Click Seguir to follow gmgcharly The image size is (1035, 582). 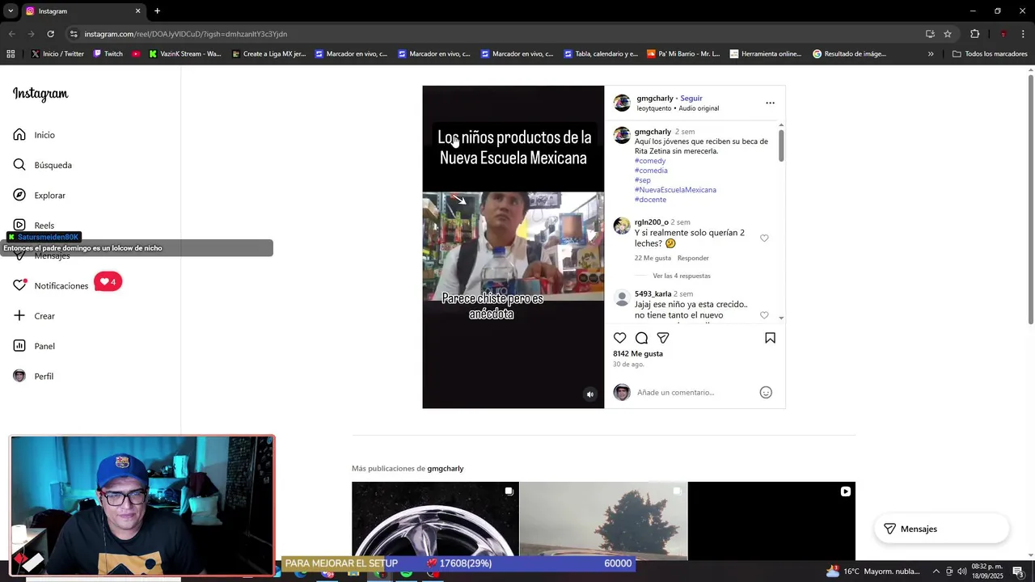tap(691, 99)
